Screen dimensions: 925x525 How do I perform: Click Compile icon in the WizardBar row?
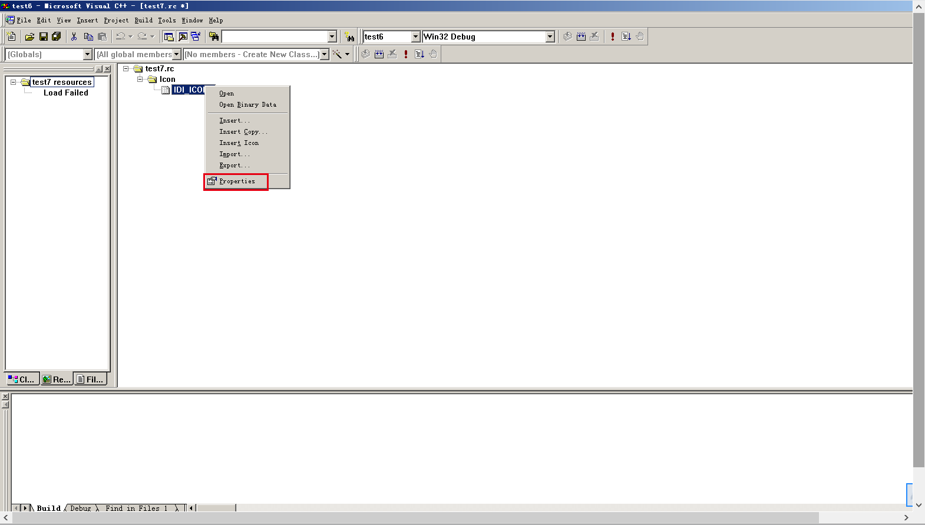pyautogui.click(x=365, y=54)
